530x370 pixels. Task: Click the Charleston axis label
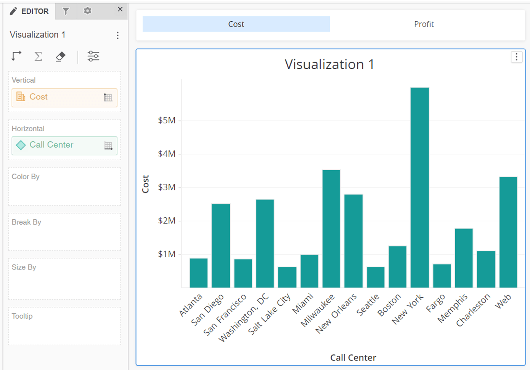click(473, 310)
